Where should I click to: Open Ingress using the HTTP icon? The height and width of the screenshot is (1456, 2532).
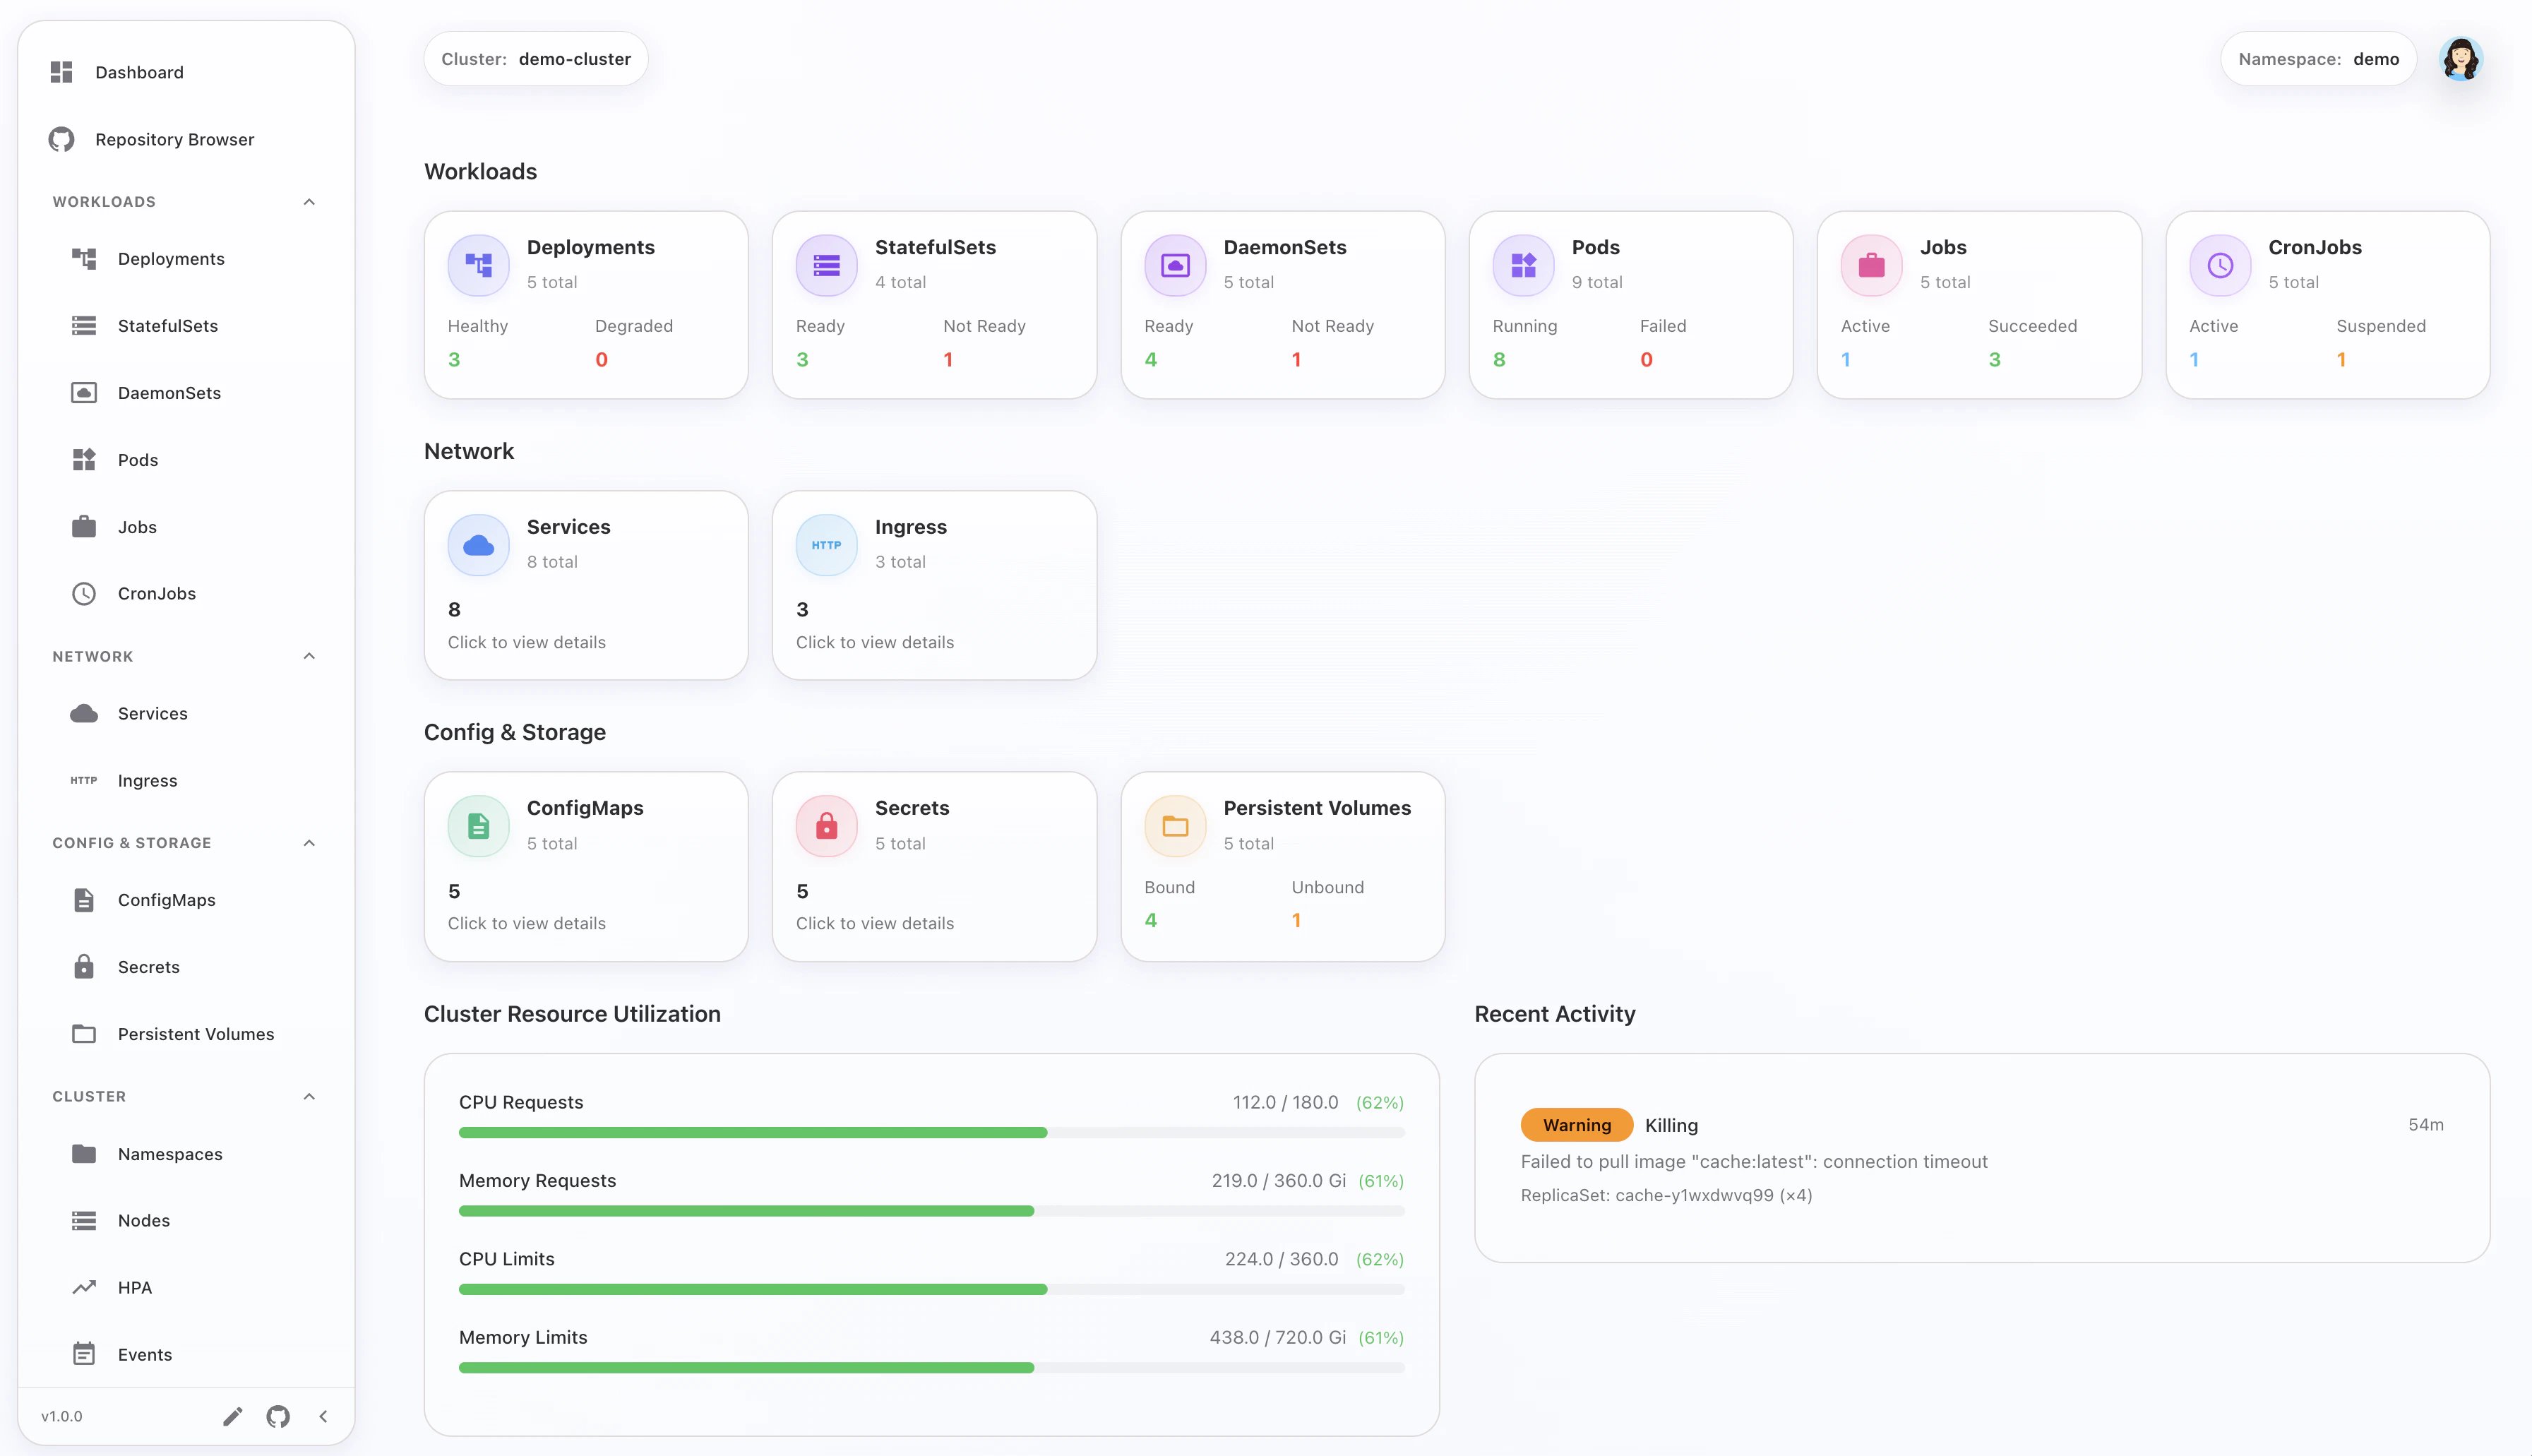pyautogui.click(x=84, y=780)
